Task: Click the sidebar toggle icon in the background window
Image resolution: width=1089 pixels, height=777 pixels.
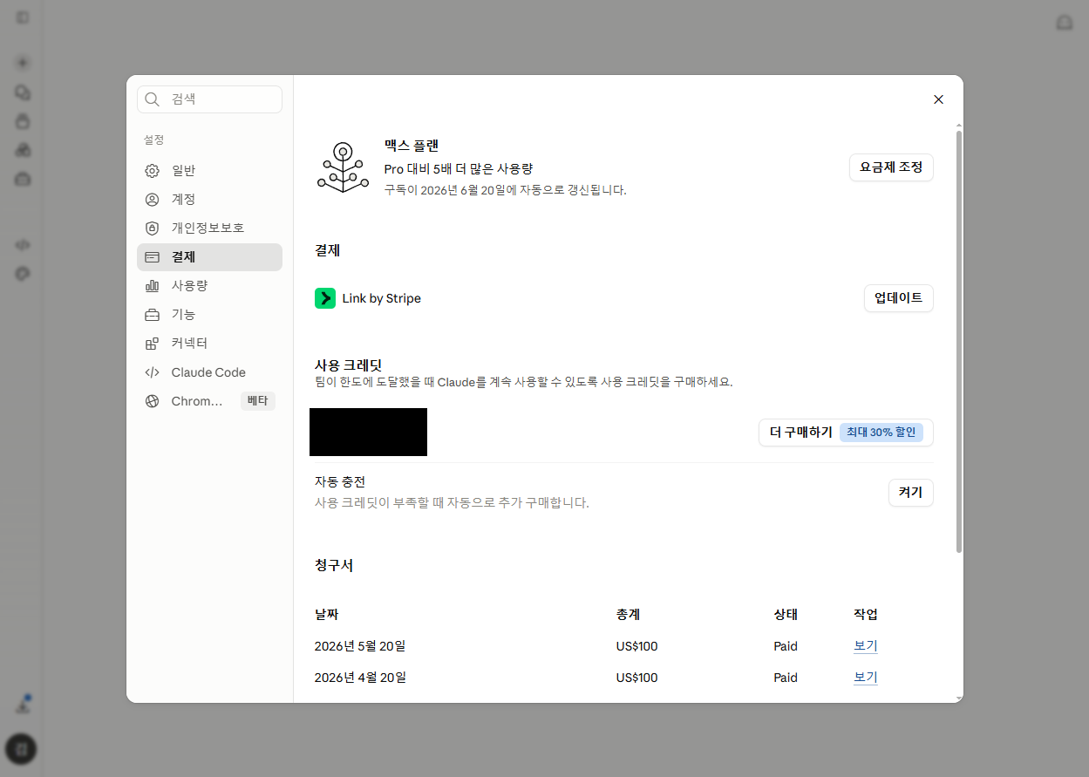Action: [23, 17]
